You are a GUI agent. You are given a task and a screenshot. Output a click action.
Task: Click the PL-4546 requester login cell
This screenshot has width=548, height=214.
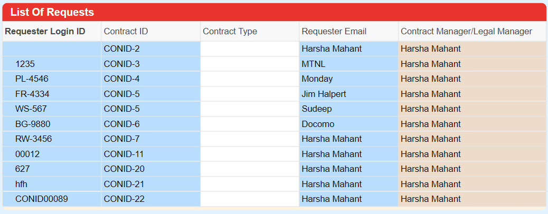(x=52, y=79)
